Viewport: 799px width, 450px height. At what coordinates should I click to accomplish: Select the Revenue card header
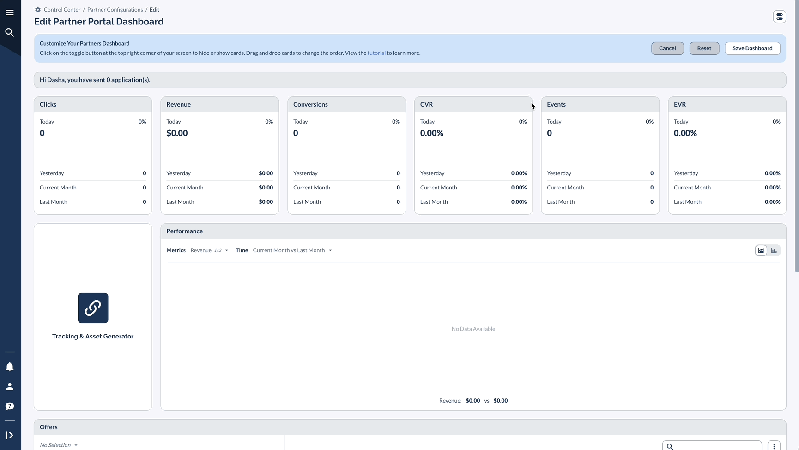click(x=220, y=104)
